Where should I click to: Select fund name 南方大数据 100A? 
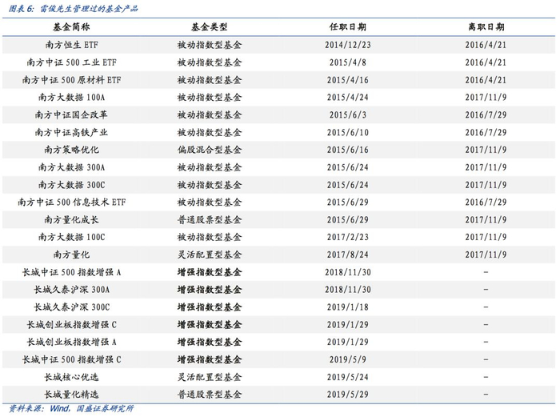[71, 97]
